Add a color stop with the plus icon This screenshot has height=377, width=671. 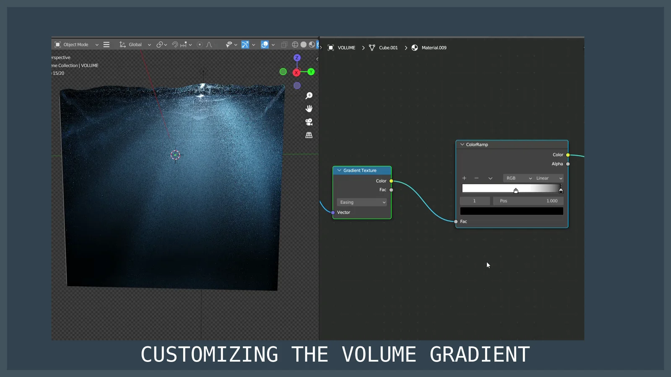click(x=464, y=178)
